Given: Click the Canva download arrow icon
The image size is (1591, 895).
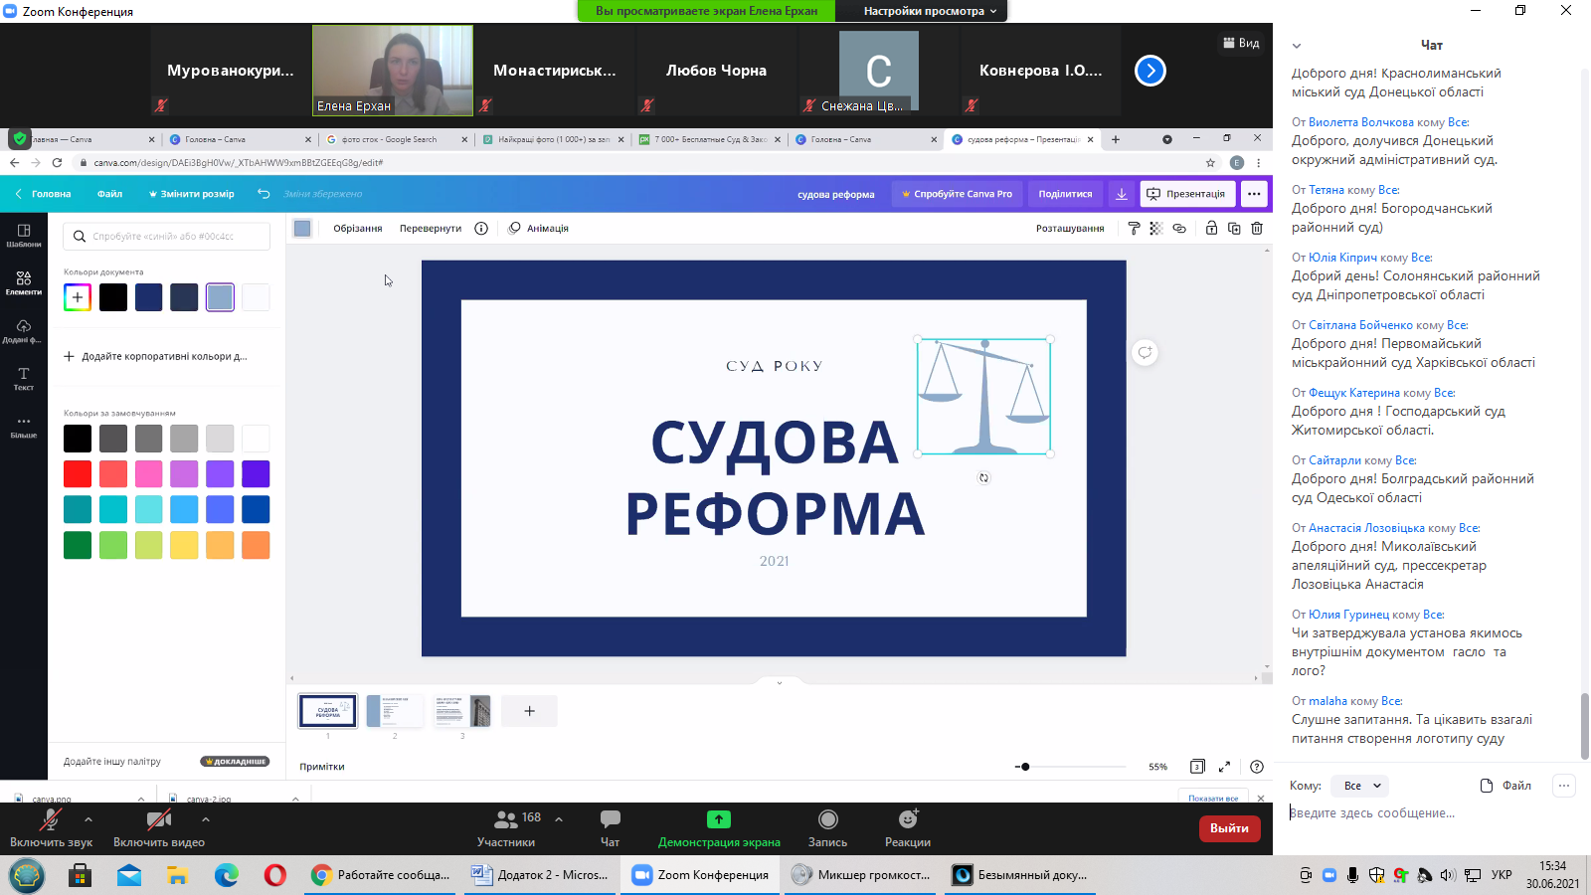Looking at the screenshot, I should (1122, 194).
